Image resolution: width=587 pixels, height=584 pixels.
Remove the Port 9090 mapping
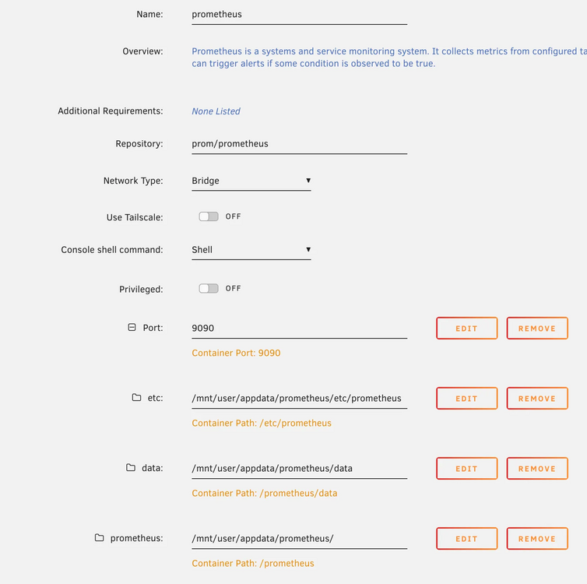coord(537,329)
